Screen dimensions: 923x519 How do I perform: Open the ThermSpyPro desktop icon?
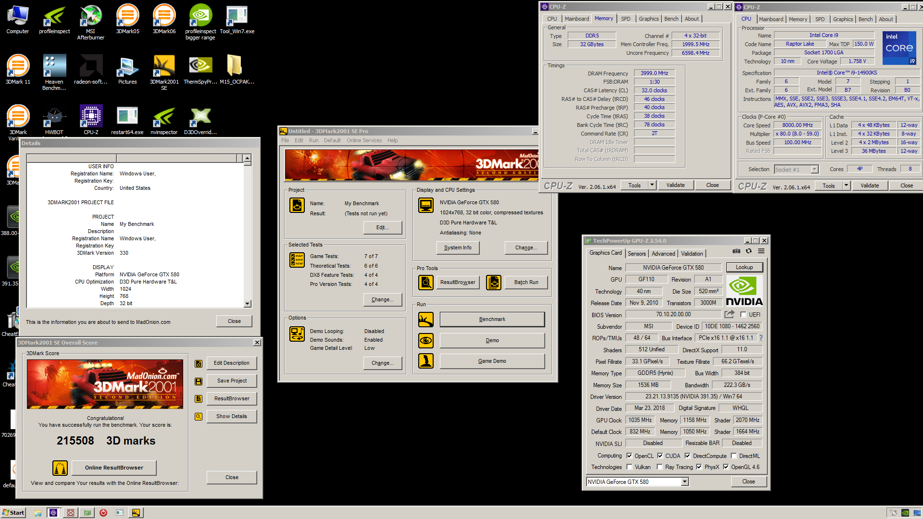[x=200, y=70]
